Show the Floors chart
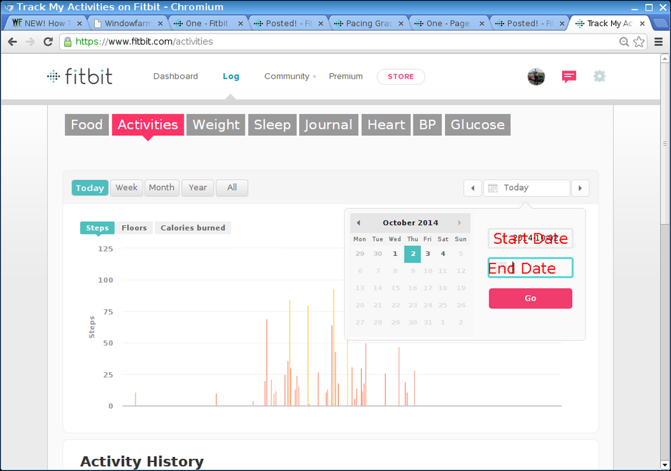Screen dimensions: 671x471 click(134, 228)
